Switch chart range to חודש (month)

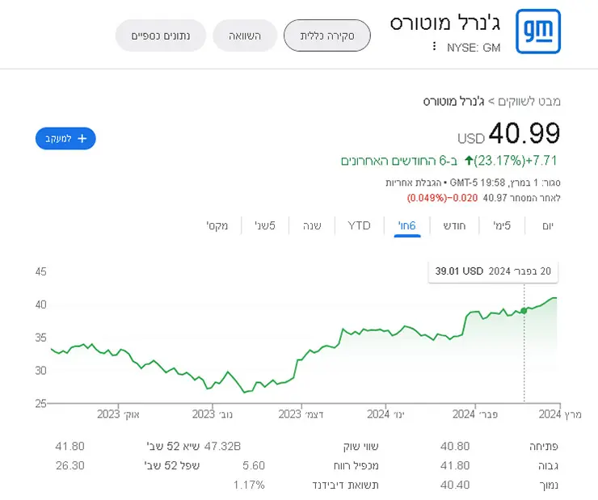click(454, 225)
